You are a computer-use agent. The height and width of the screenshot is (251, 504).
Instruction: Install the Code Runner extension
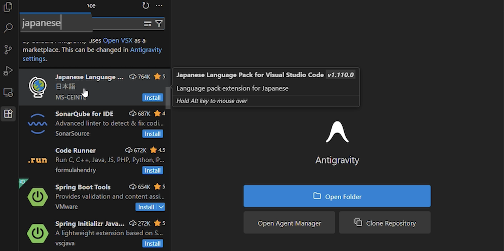(x=152, y=170)
